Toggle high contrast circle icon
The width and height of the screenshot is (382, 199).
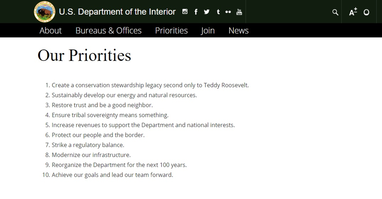366,12
